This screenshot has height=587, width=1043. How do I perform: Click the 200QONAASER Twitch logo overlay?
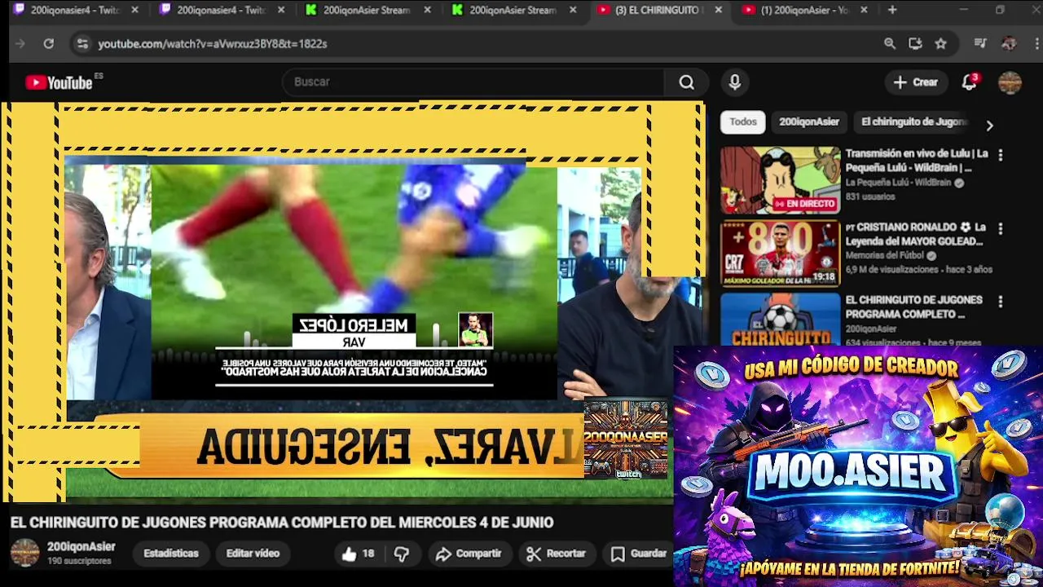click(x=625, y=439)
